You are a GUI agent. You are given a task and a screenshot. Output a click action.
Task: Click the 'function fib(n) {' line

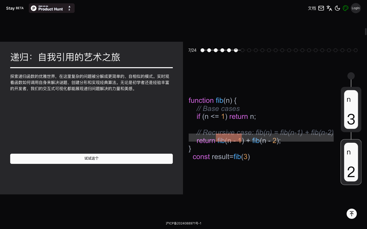pos(213,100)
